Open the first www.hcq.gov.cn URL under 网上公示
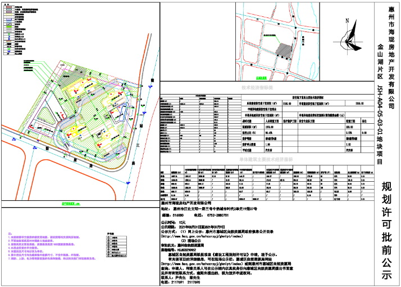401x287 pixels. click(x=202, y=237)
